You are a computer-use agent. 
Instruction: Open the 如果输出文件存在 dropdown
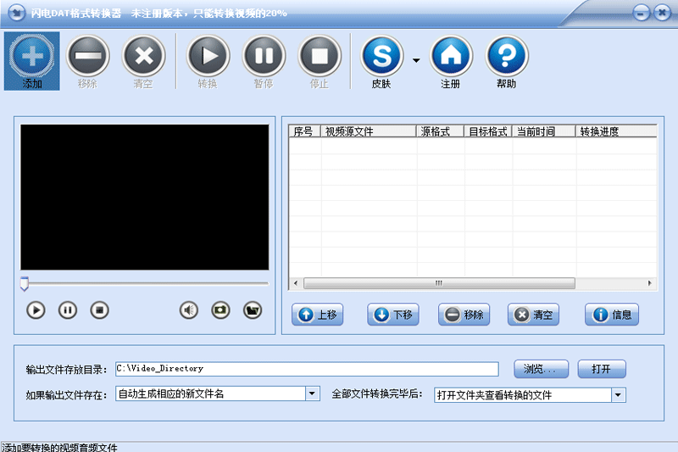(312, 393)
